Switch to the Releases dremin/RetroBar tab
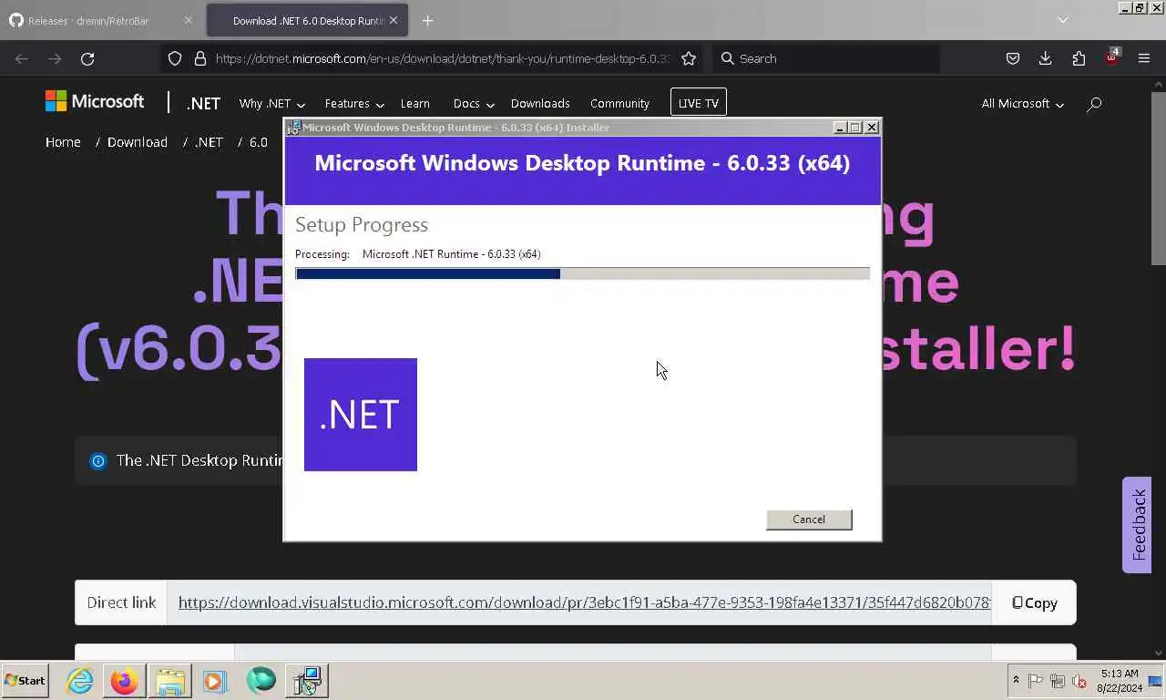1166x700 pixels. (x=88, y=20)
